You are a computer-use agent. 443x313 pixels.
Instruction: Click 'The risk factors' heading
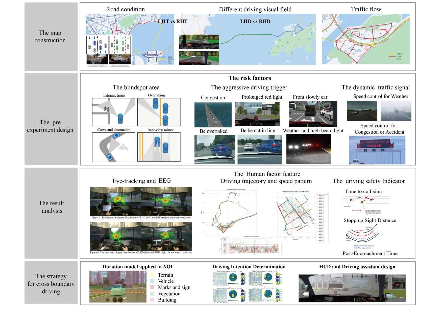[250, 78]
